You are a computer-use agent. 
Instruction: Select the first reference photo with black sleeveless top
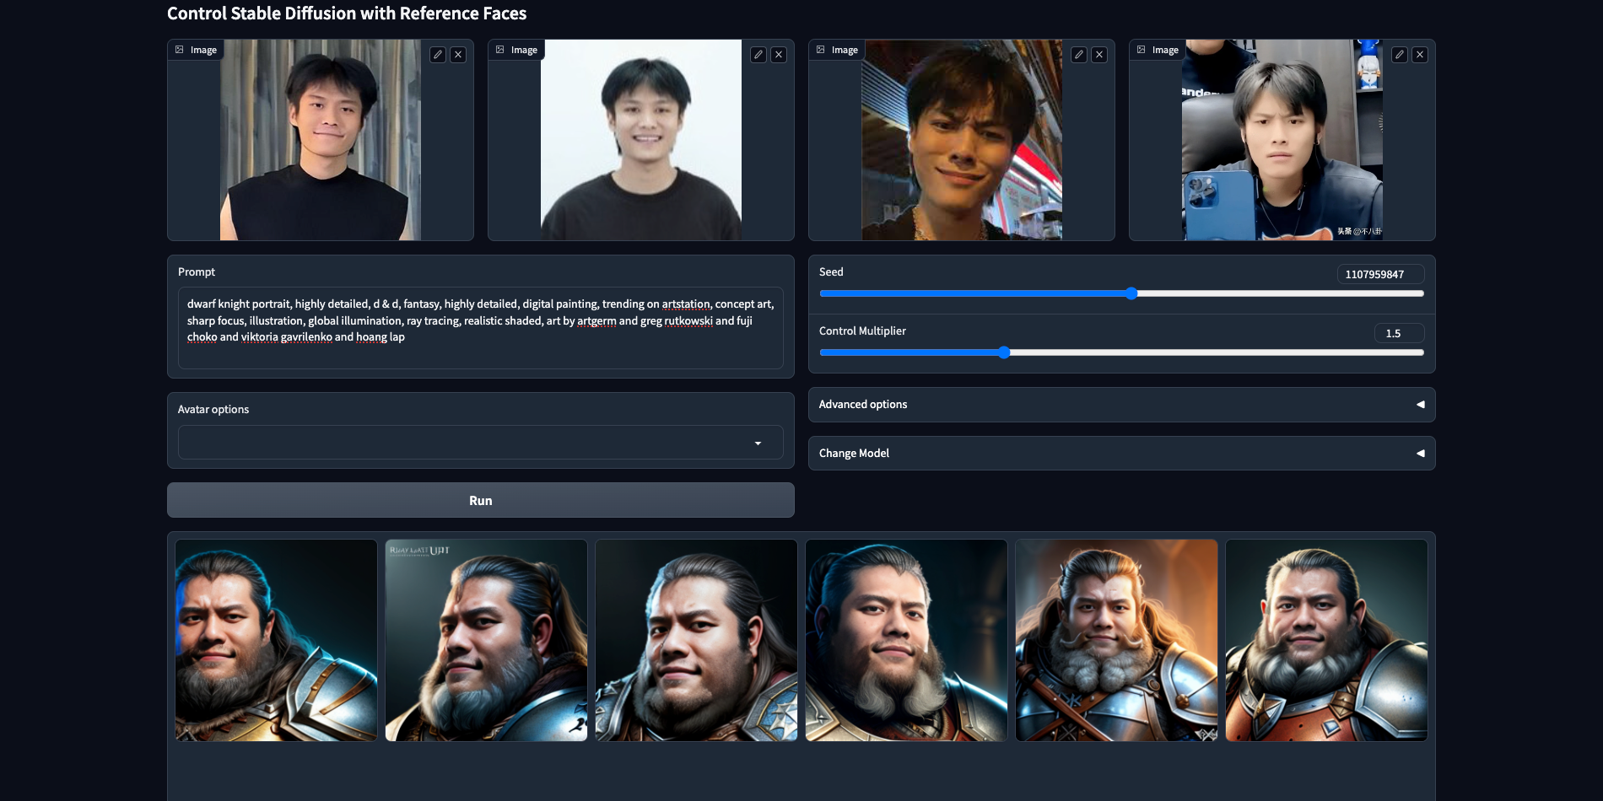coord(321,140)
